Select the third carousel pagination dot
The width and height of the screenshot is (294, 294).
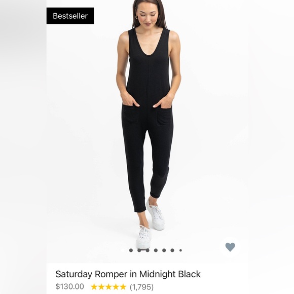pos(139,250)
